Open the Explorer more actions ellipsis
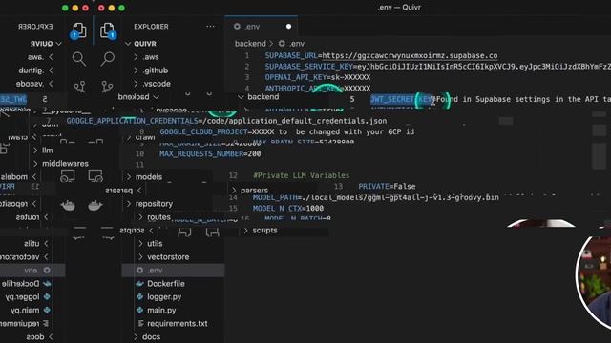 210,27
